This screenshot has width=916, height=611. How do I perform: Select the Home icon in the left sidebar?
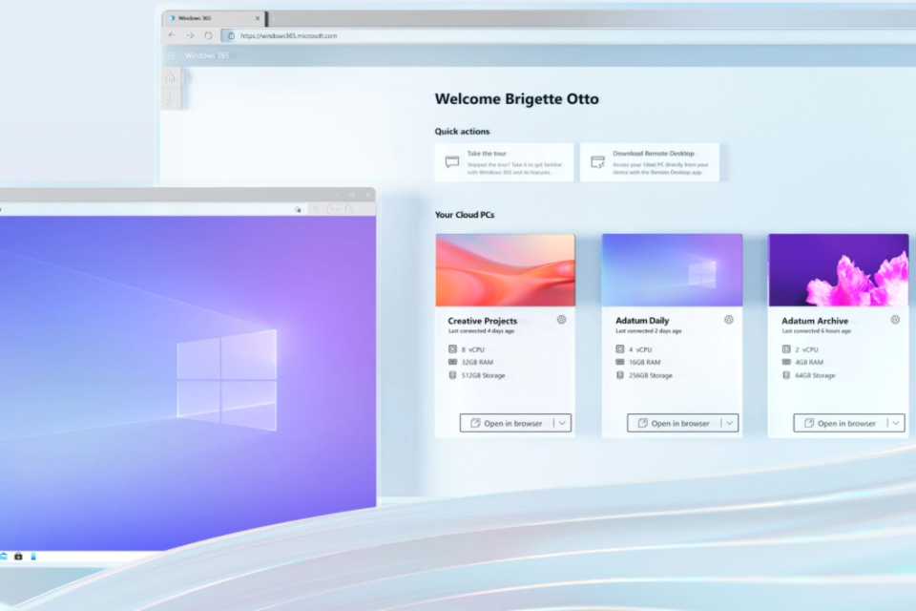tap(171, 77)
